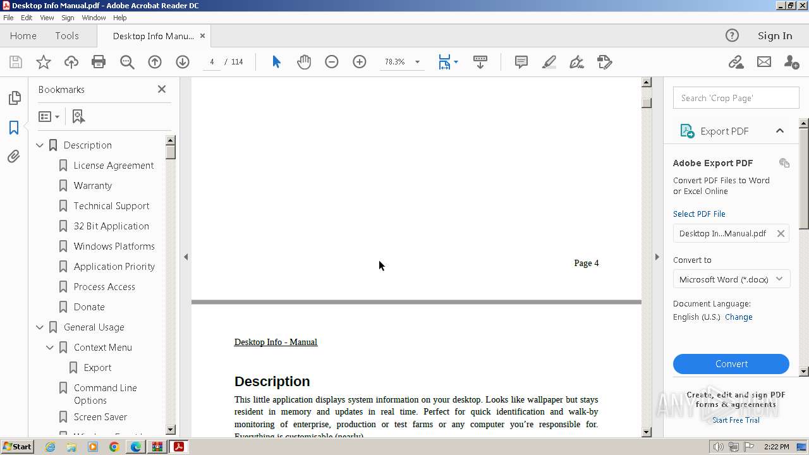
Task: Click the fit page width icon
Action: pos(444,62)
